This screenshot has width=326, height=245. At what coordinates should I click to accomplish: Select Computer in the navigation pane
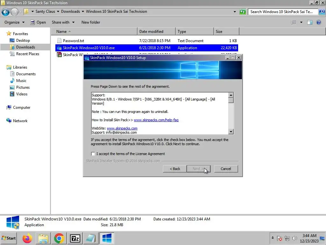coord(22,108)
